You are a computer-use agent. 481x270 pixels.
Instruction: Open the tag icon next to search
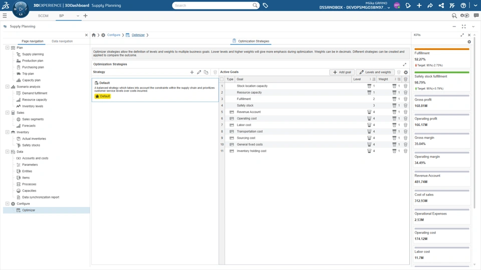[x=266, y=5]
